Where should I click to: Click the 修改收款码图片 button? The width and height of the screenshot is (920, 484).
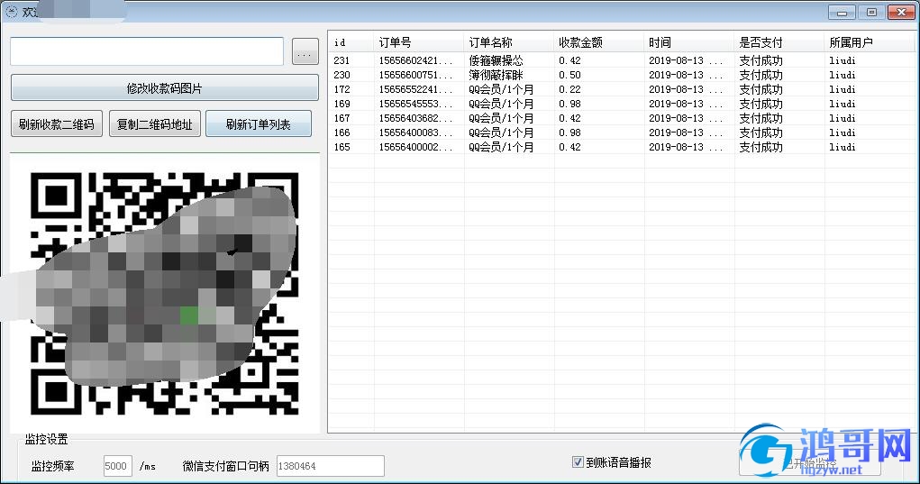click(164, 88)
